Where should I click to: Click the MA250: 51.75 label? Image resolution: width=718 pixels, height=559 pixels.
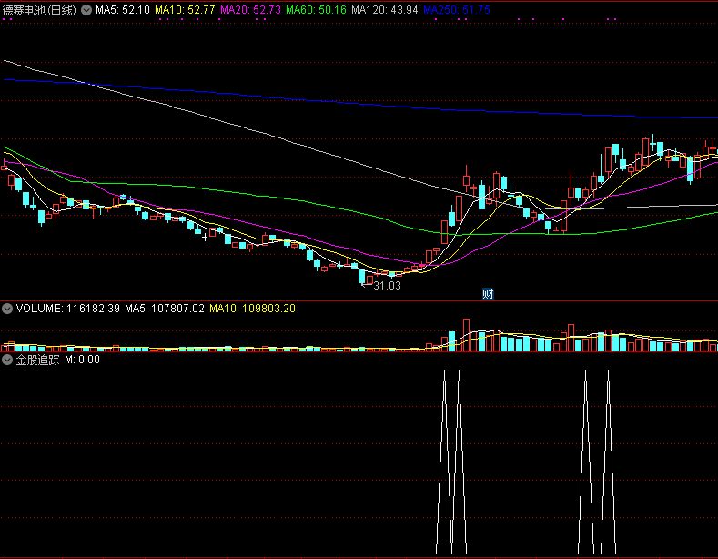(457, 10)
